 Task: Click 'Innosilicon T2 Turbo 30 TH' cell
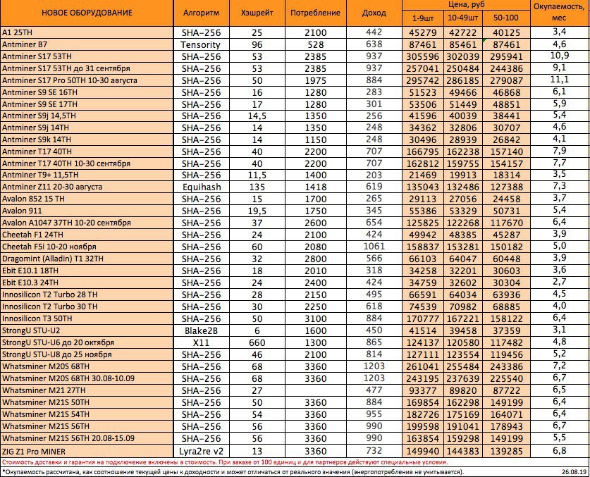point(87,306)
